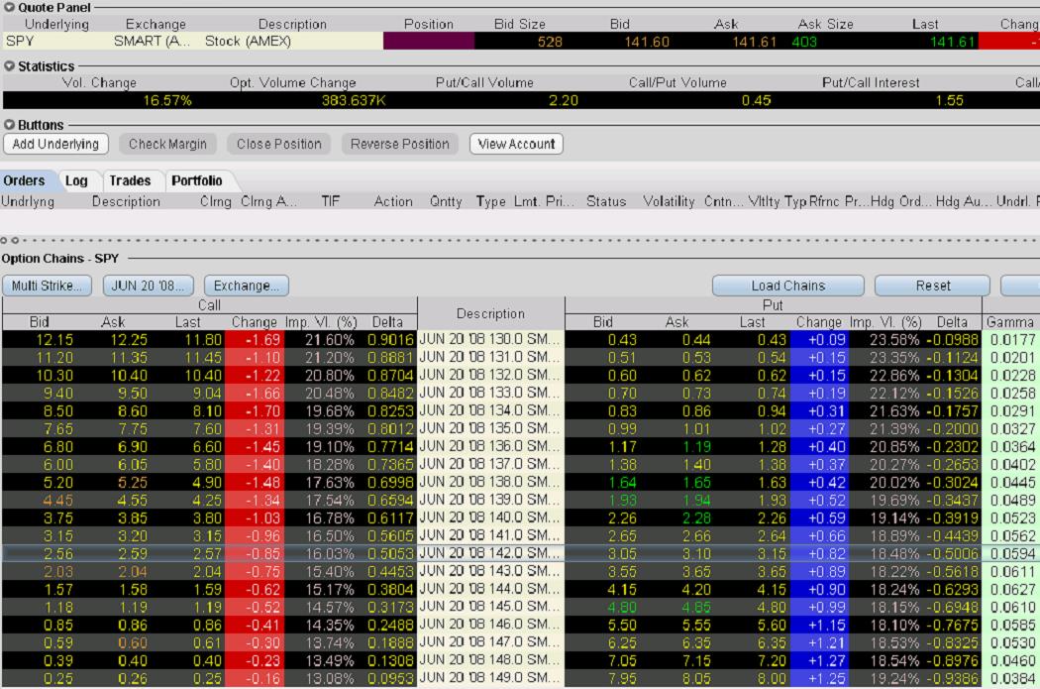Click the put delta value -0.5006
1040x689 pixels.
click(952, 553)
